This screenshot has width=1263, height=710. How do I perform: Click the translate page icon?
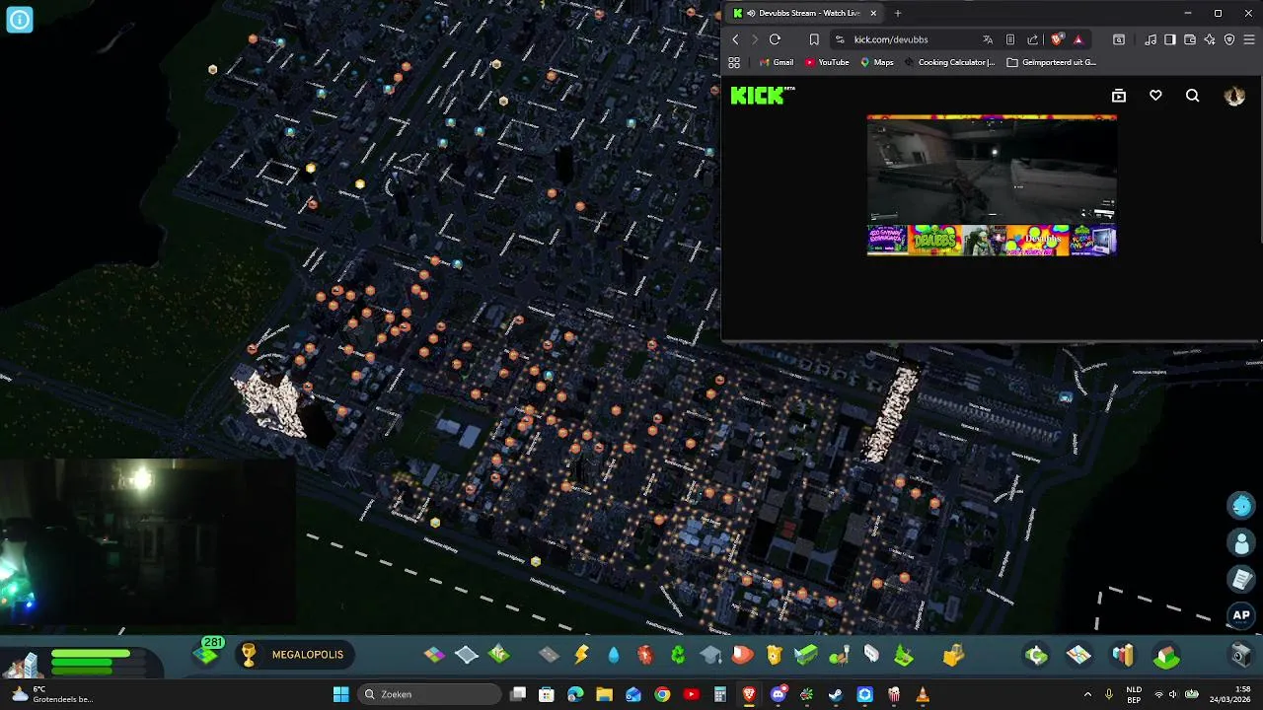click(x=988, y=39)
